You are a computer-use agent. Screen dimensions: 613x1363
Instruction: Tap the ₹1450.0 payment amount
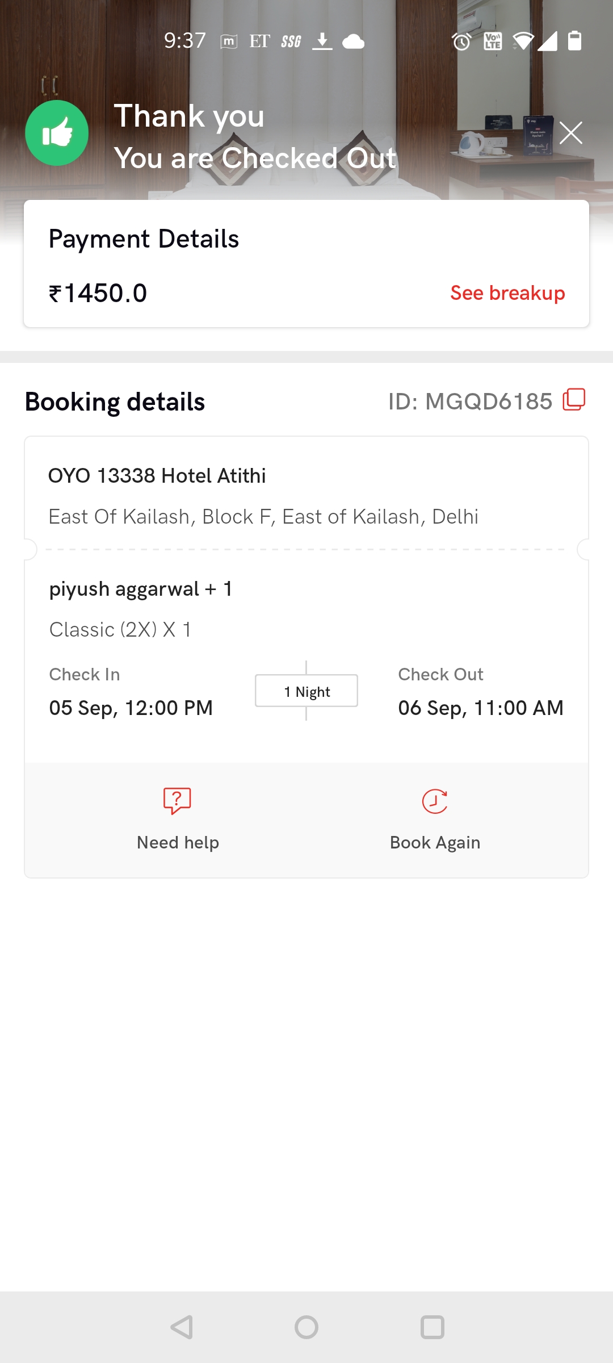pyautogui.click(x=98, y=293)
